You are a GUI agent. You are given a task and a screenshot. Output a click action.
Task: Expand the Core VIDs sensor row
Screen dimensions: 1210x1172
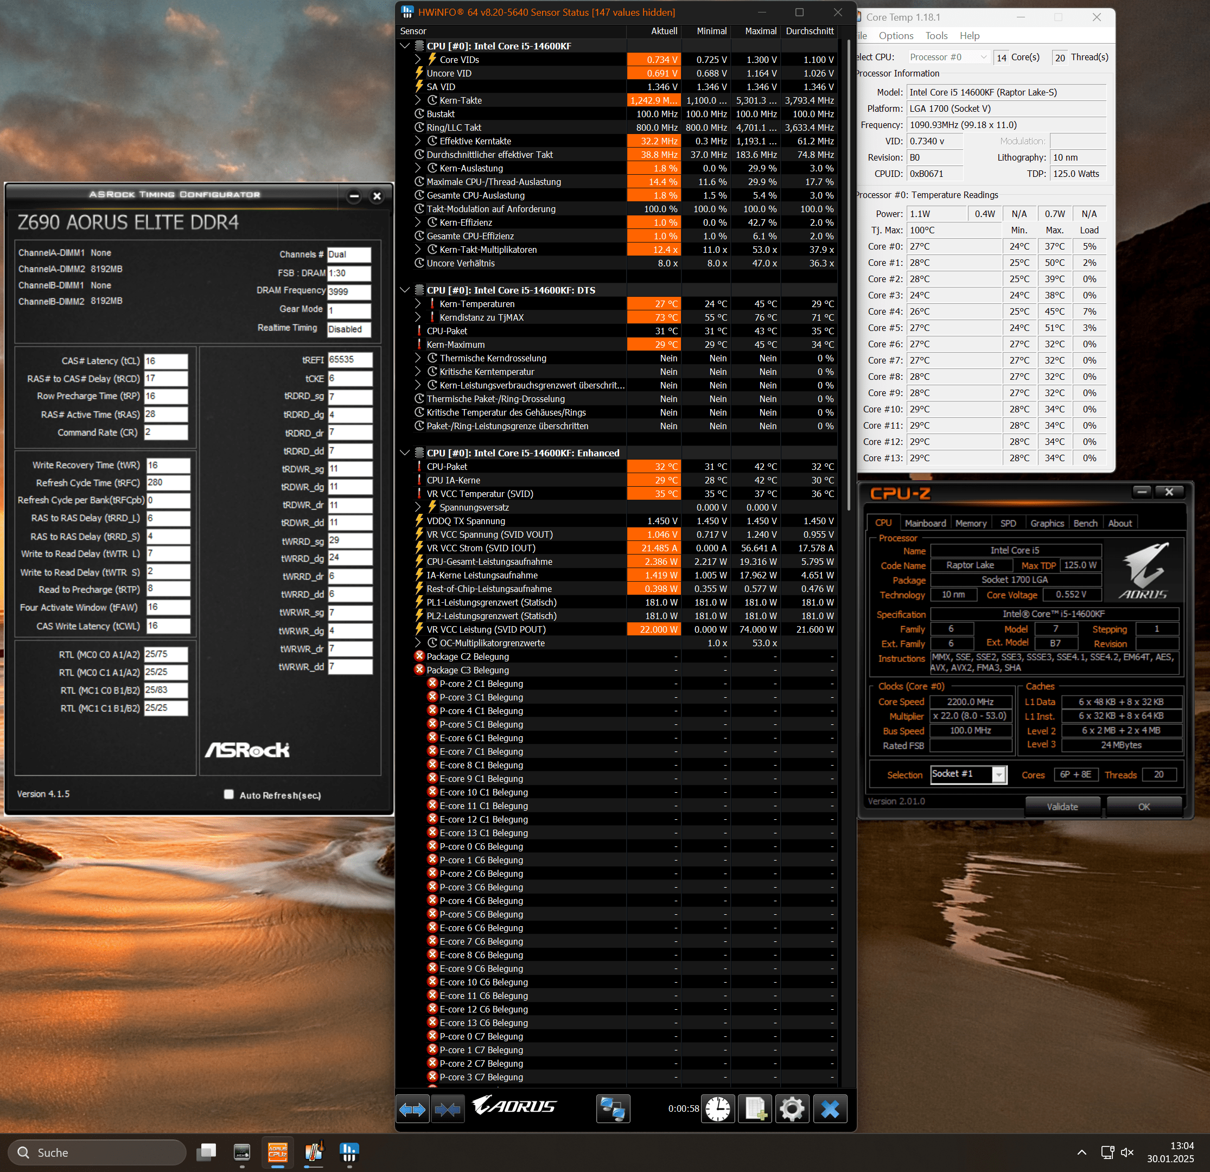(418, 59)
